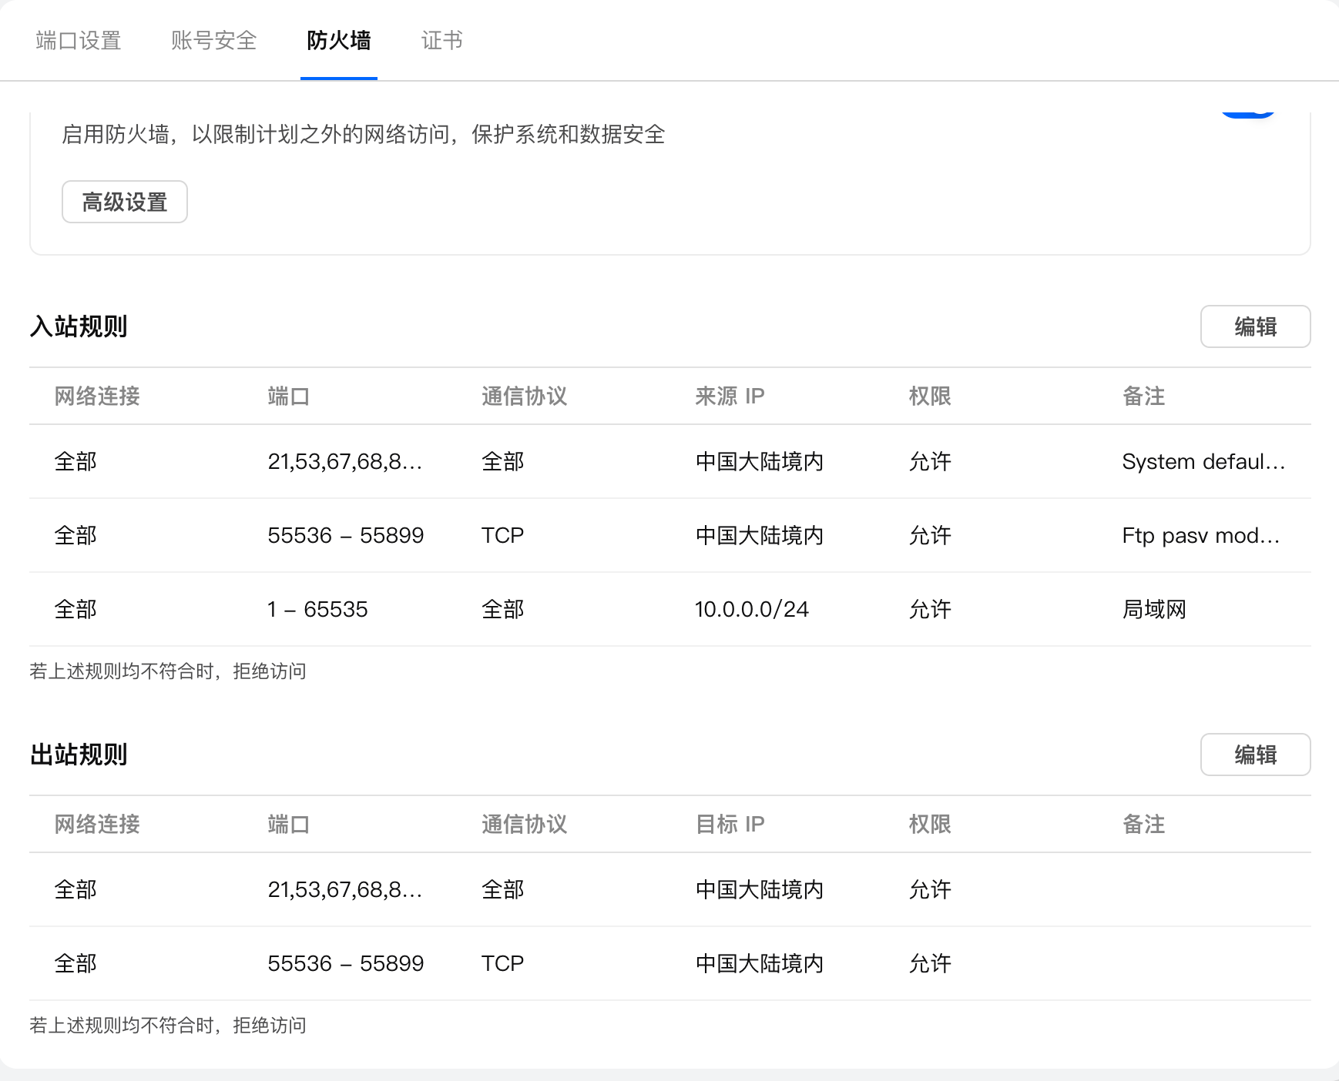Select the inbound rule noted System default
Viewport: 1339px width, 1081px height.
coord(1203,462)
